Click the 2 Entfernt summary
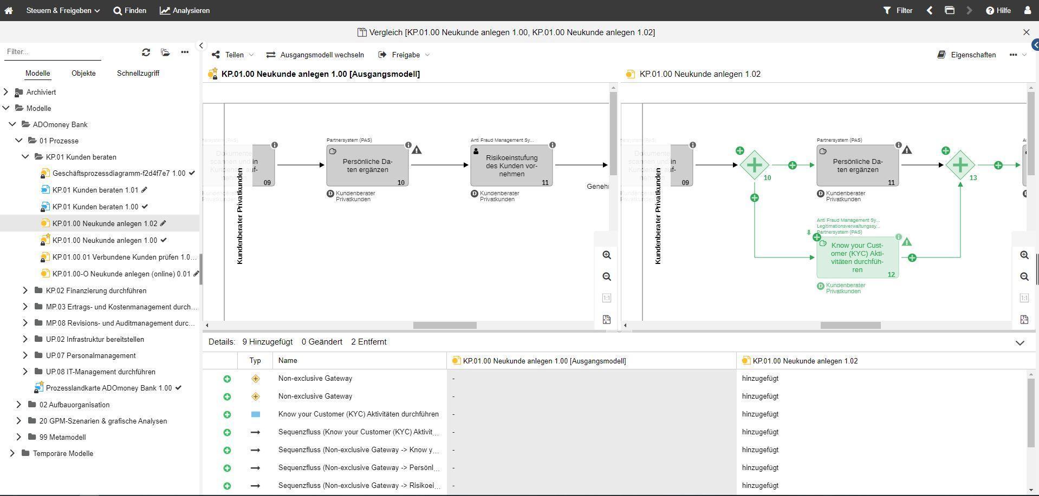 (369, 342)
